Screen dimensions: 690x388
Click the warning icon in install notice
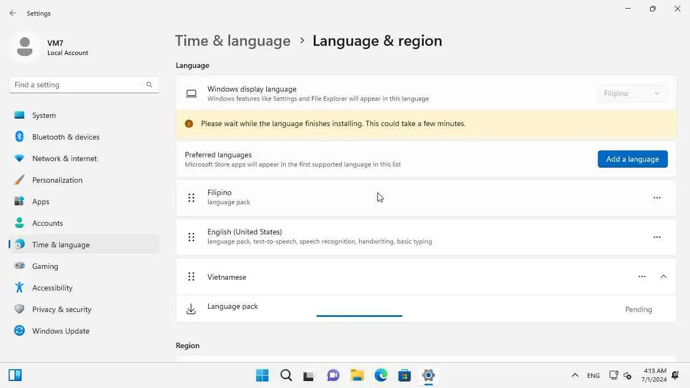click(189, 123)
